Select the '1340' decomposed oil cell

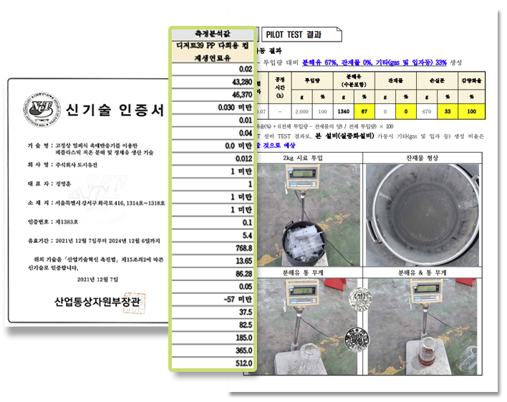pyautogui.click(x=344, y=111)
